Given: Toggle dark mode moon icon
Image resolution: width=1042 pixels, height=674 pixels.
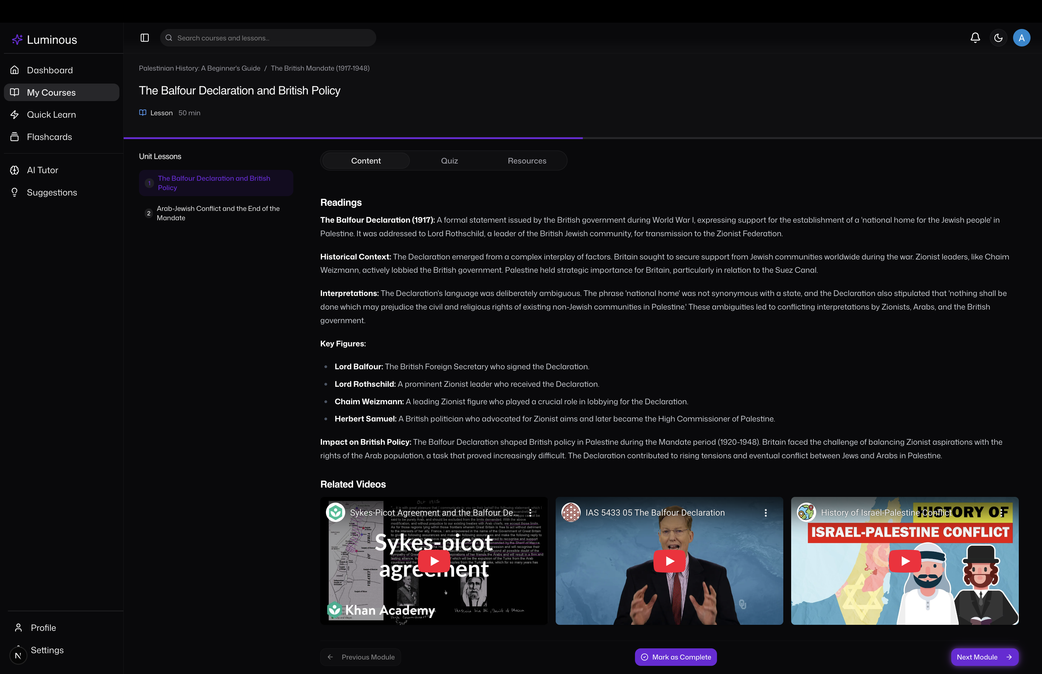Looking at the screenshot, I should [998, 38].
